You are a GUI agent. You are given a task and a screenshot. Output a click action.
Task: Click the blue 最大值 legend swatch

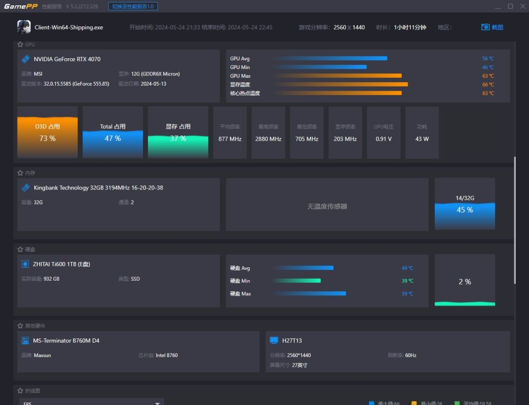[371, 403]
